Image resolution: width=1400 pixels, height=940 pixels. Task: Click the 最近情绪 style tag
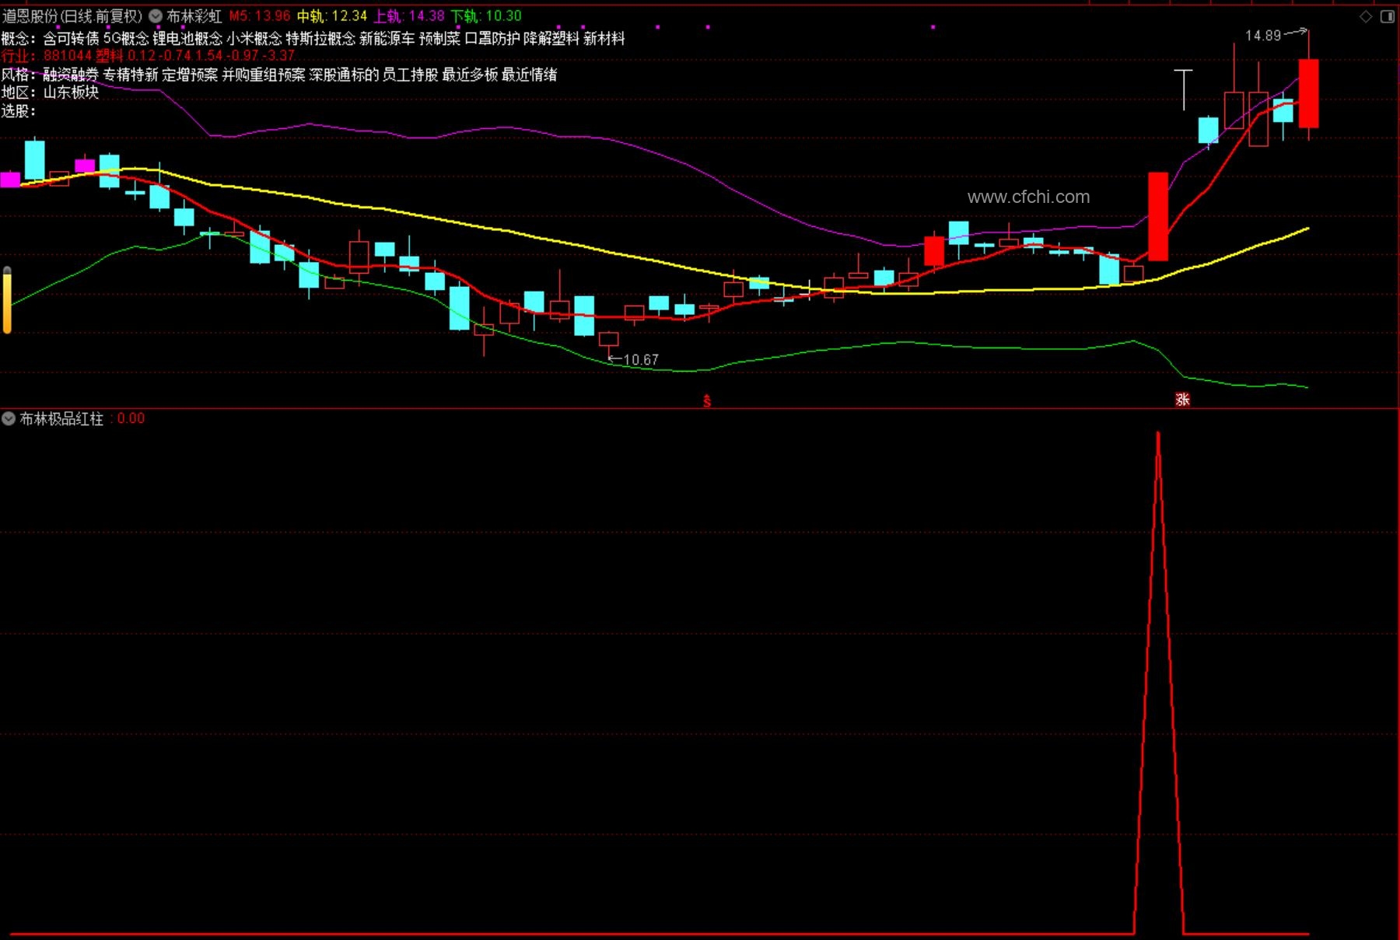tap(529, 75)
